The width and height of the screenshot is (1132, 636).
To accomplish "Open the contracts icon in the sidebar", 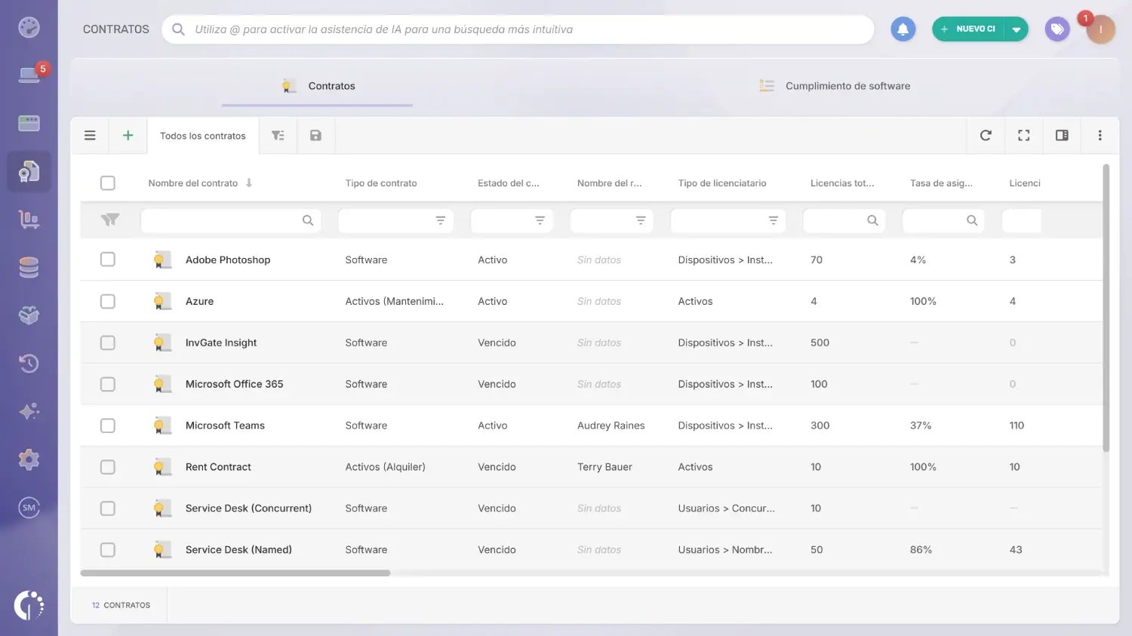I will click(29, 171).
